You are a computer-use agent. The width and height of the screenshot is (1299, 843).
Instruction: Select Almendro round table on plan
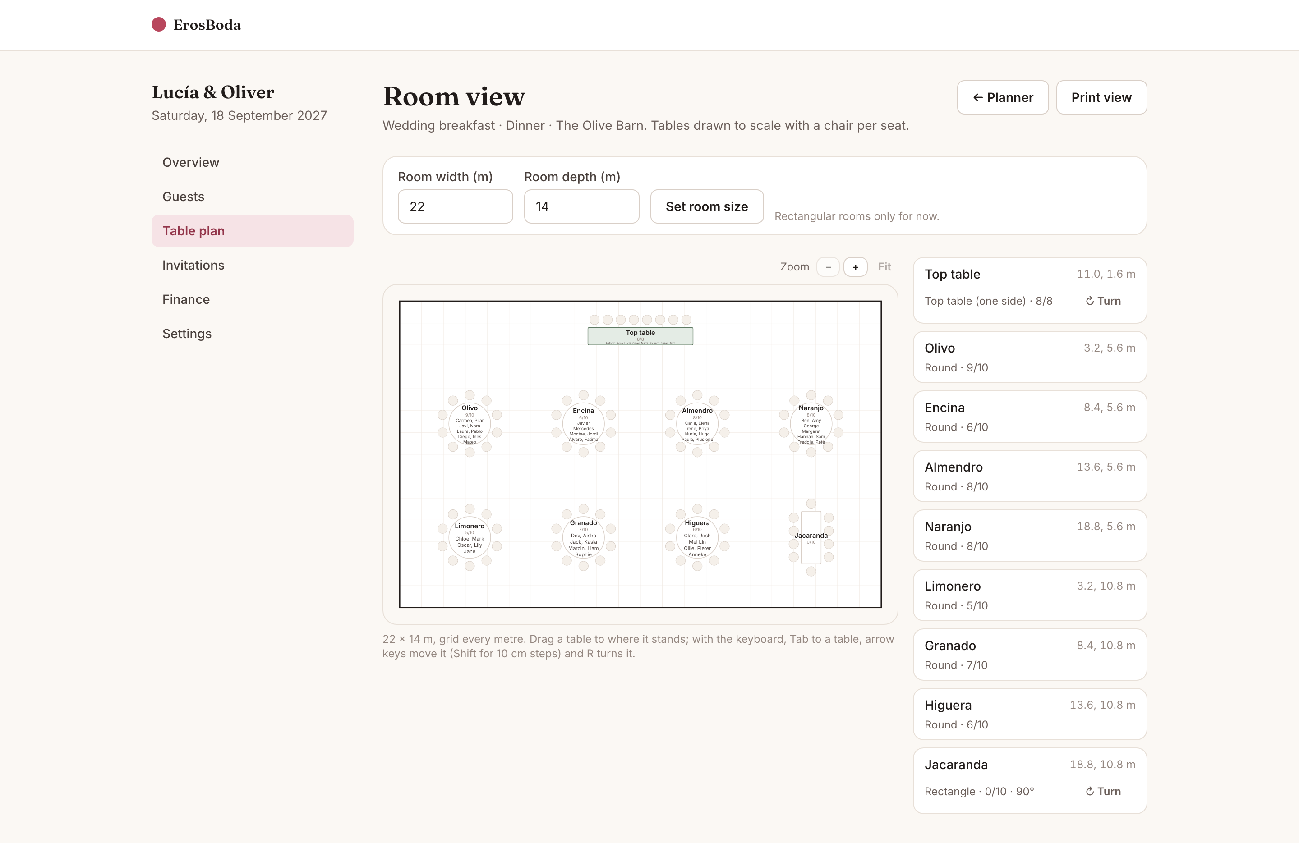pyautogui.click(x=697, y=423)
